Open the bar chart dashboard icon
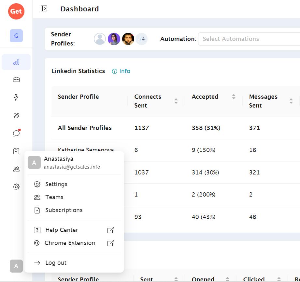The height and width of the screenshot is (282, 300). (x=16, y=62)
